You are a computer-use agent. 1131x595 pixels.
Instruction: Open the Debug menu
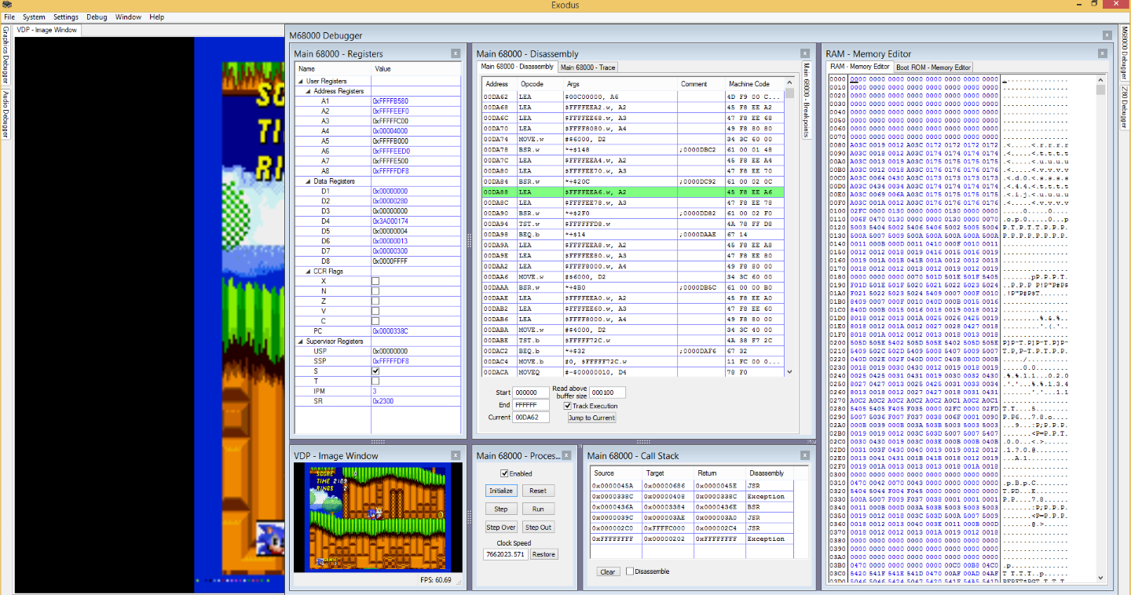point(97,16)
